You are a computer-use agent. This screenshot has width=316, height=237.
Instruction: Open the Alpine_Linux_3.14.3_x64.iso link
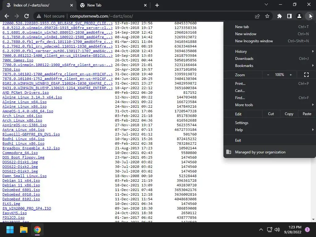click(32, 97)
